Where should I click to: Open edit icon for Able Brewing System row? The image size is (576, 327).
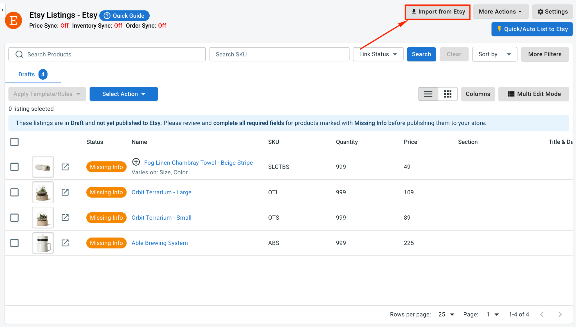point(65,243)
